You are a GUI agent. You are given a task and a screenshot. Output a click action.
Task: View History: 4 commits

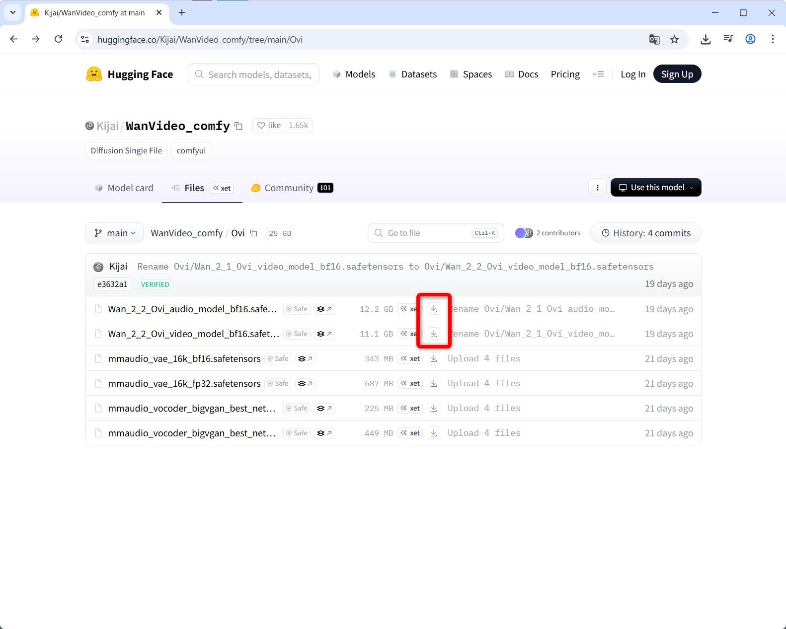click(645, 233)
